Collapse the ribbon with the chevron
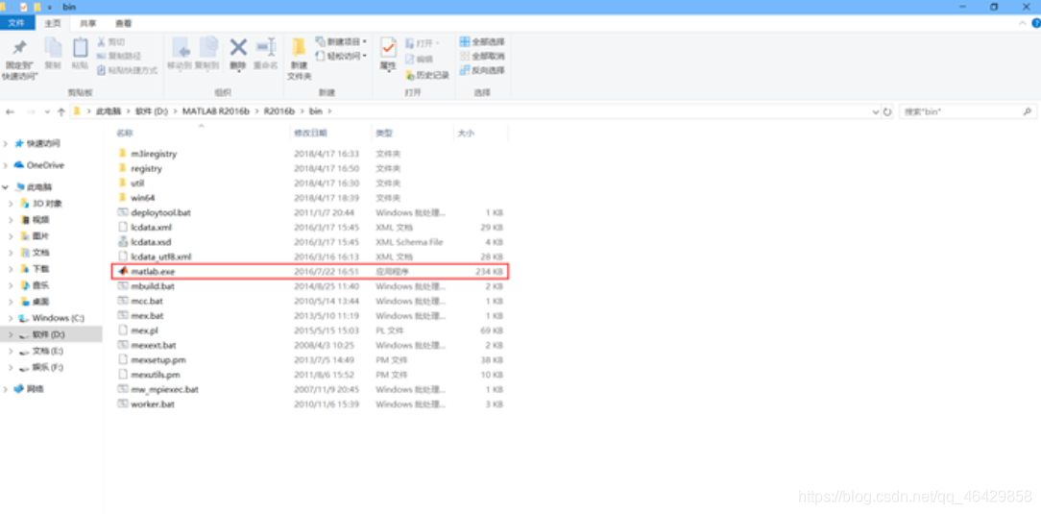The height and width of the screenshot is (514, 1041). click(1023, 23)
